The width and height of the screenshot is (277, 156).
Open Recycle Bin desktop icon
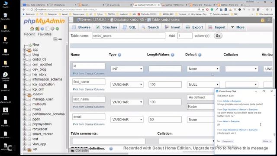[5, 16]
